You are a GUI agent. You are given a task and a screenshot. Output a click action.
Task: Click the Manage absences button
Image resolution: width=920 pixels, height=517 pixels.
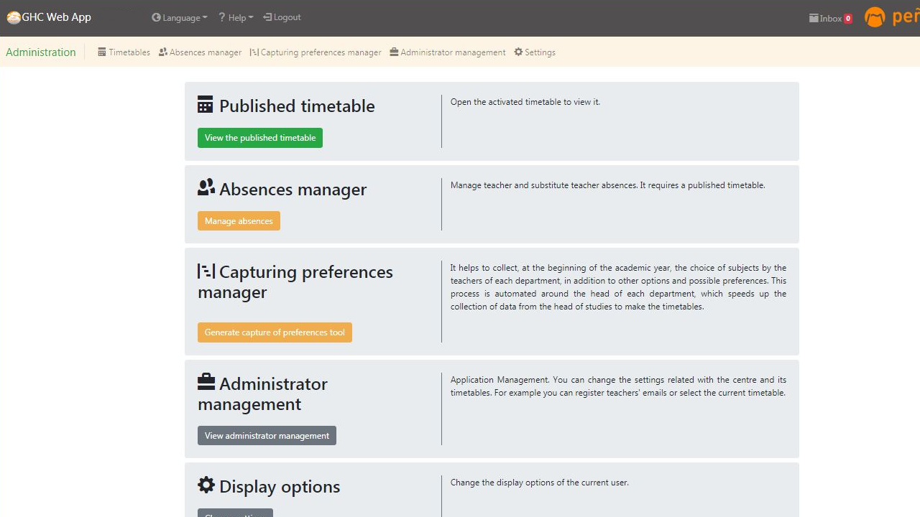(x=239, y=221)
